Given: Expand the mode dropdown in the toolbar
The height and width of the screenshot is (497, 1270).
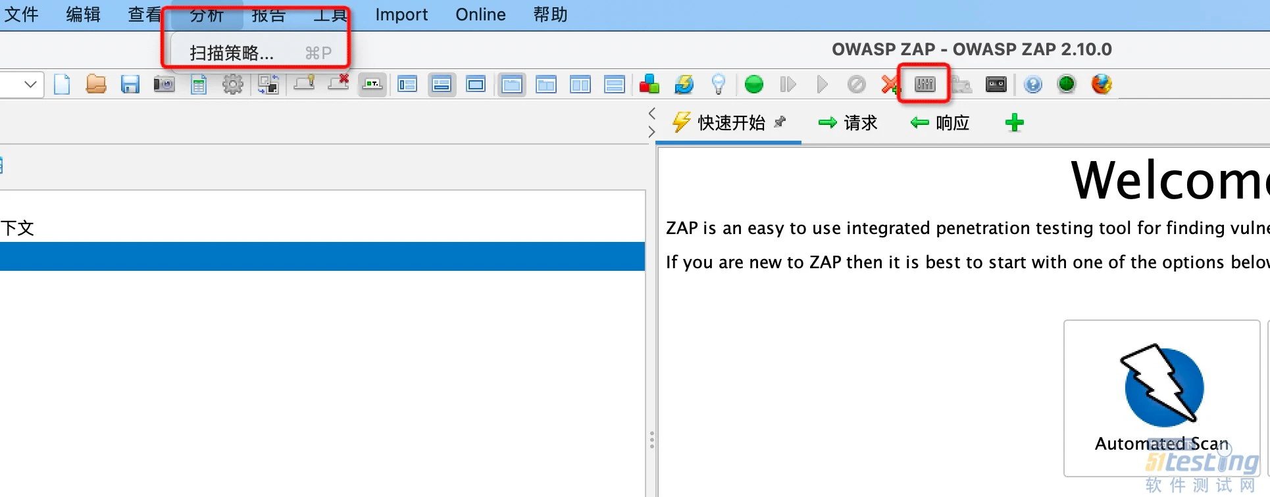Looking at the screenshot, I should (x=29, y=85).
